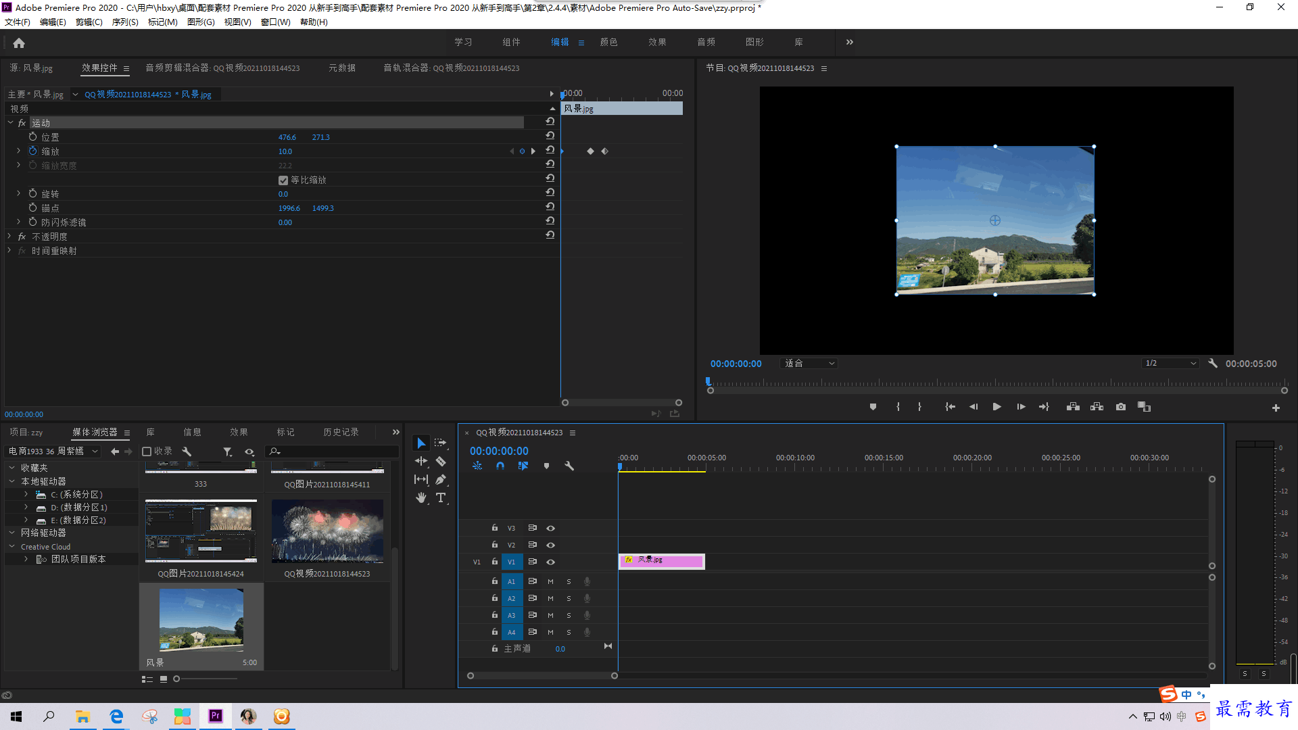Switch to the 效果 workspace

[657, 42]
